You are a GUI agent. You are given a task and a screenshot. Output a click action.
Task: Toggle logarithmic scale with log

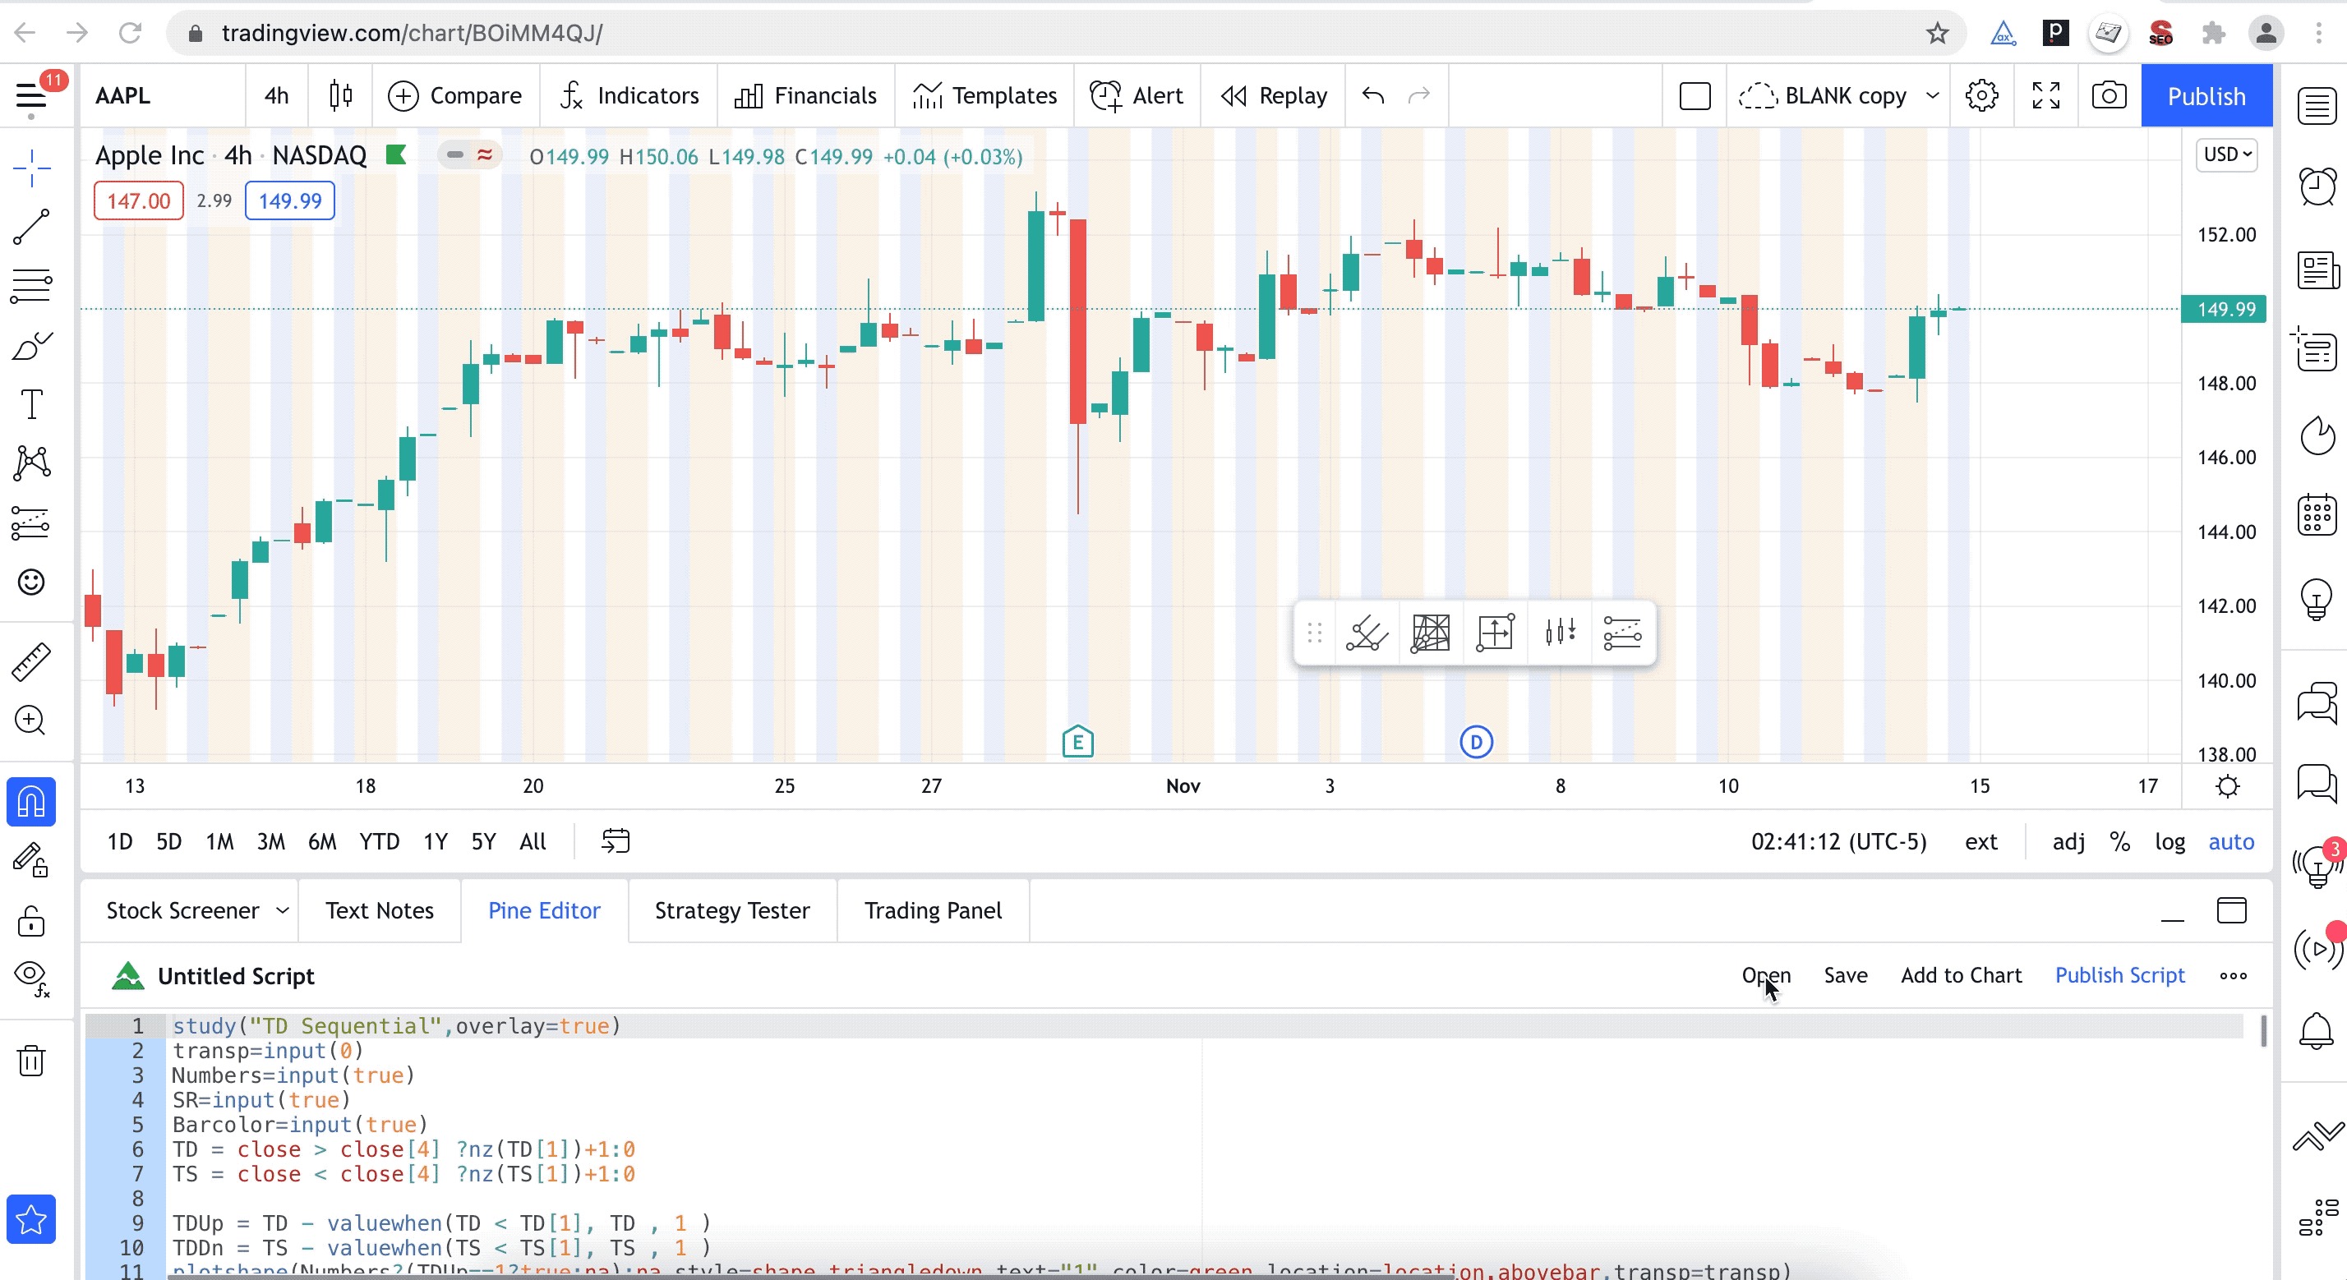2169,842
